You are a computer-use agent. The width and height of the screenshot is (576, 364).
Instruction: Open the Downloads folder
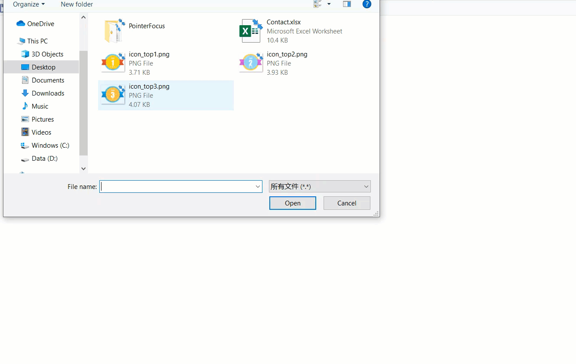[46, 93]
